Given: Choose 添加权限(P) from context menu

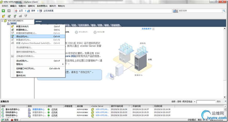Looking at the screenshot, I should [x=38, y=61].
